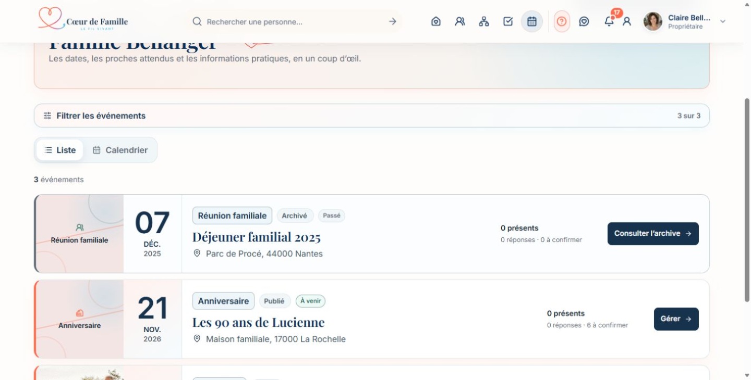Image resolution: width=751 pixels, height=380 pixels.
Task: Open the messages heart-bubble icon
Action: point(584,21)
